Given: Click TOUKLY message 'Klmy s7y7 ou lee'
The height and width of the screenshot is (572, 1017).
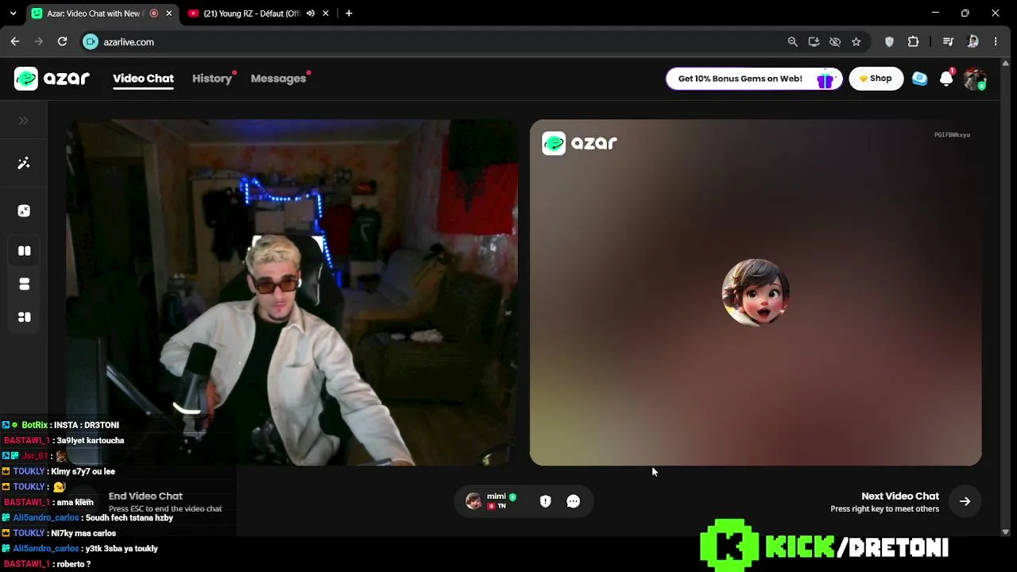Looking at the screenshot, I should coord(83,471).
